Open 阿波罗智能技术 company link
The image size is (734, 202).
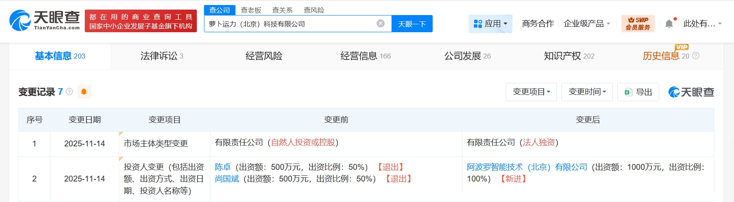527,167
